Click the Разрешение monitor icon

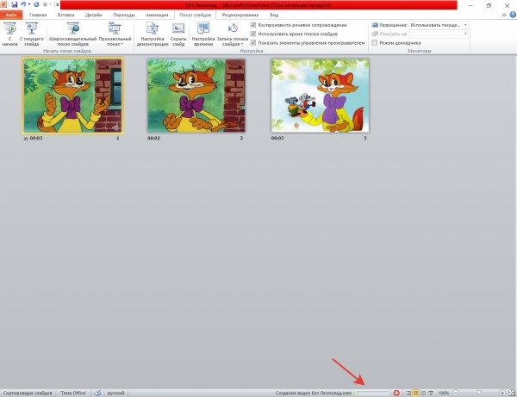[x=375, y=25]
